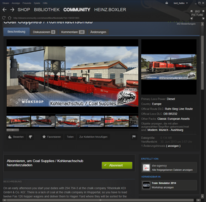The height and width of the screenshot is (202, 206).
Task: Favorite the item with Favorisieren
Action: tap(52, 137)
